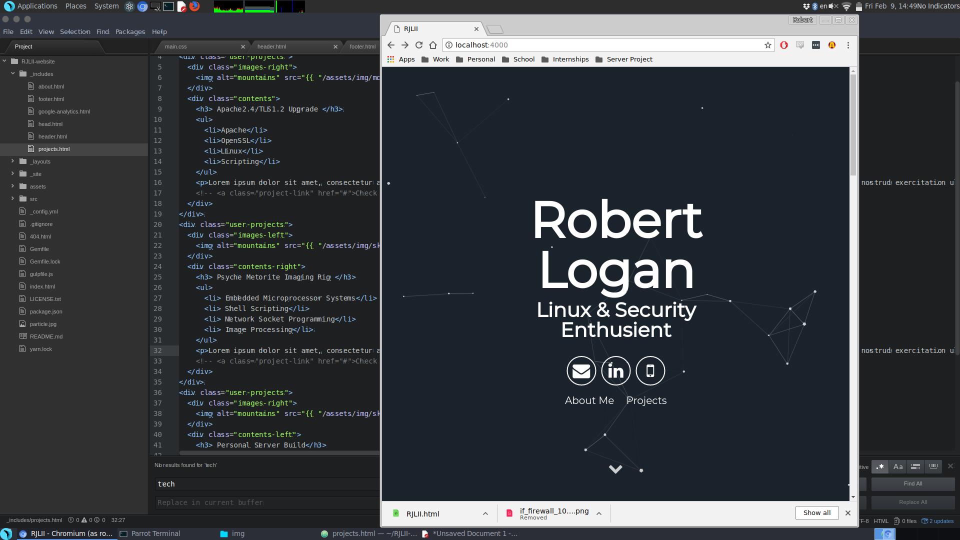The width and height of the screenshot is (960, 540).
Task: Open the LinkedIn icon on the webpage
Action: click(x=615, y=370)
